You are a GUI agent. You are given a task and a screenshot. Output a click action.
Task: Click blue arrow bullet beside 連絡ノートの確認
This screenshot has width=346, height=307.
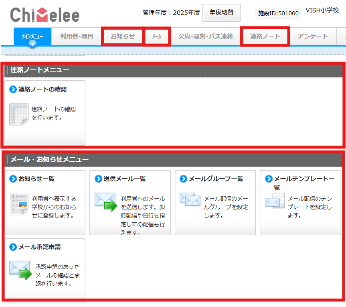[x=13, y=89]
